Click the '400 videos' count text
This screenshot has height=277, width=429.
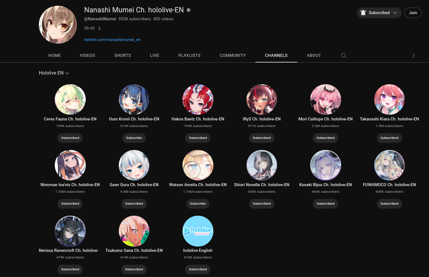pyautogui.click(x=163, y=19)
